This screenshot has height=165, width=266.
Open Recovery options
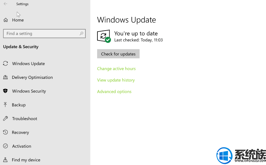[x=20, y=132]
